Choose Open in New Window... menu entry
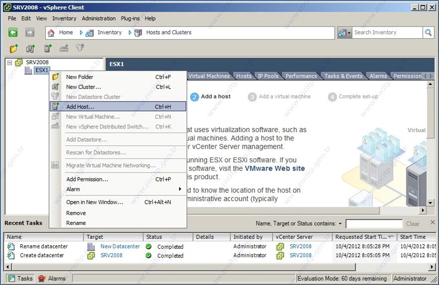439x285 pixels. (x=118, y=202)
